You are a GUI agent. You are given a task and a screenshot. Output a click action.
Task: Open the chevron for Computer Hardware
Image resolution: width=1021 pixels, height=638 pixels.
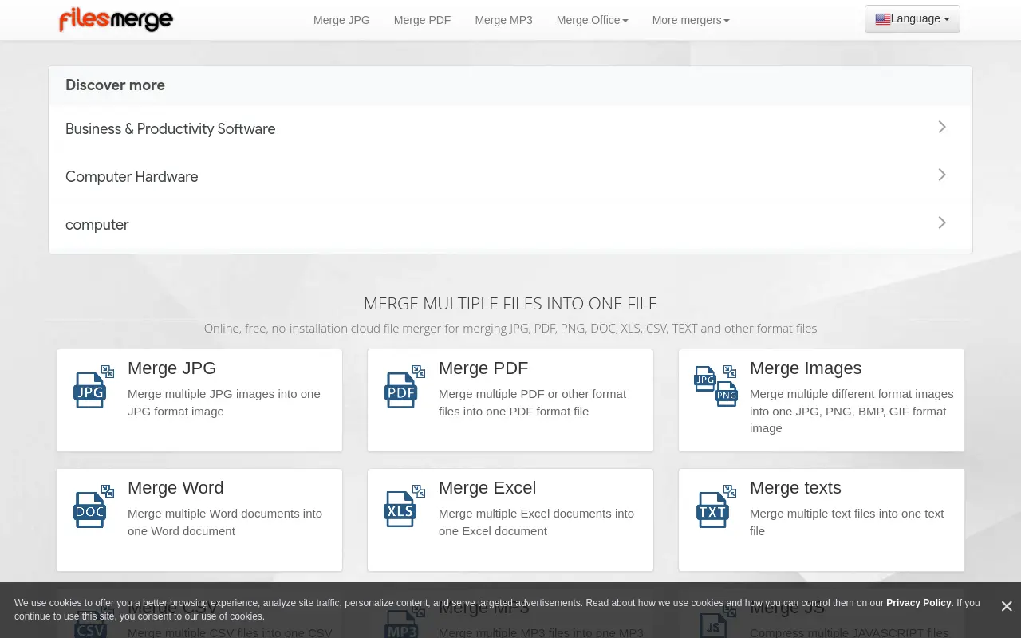[942, 175]
